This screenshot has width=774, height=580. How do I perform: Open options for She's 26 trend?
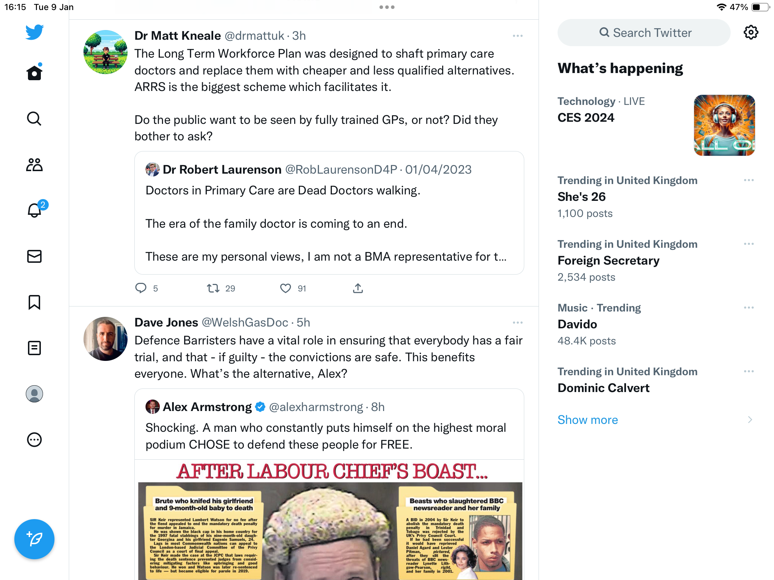(x=749, y=180)
